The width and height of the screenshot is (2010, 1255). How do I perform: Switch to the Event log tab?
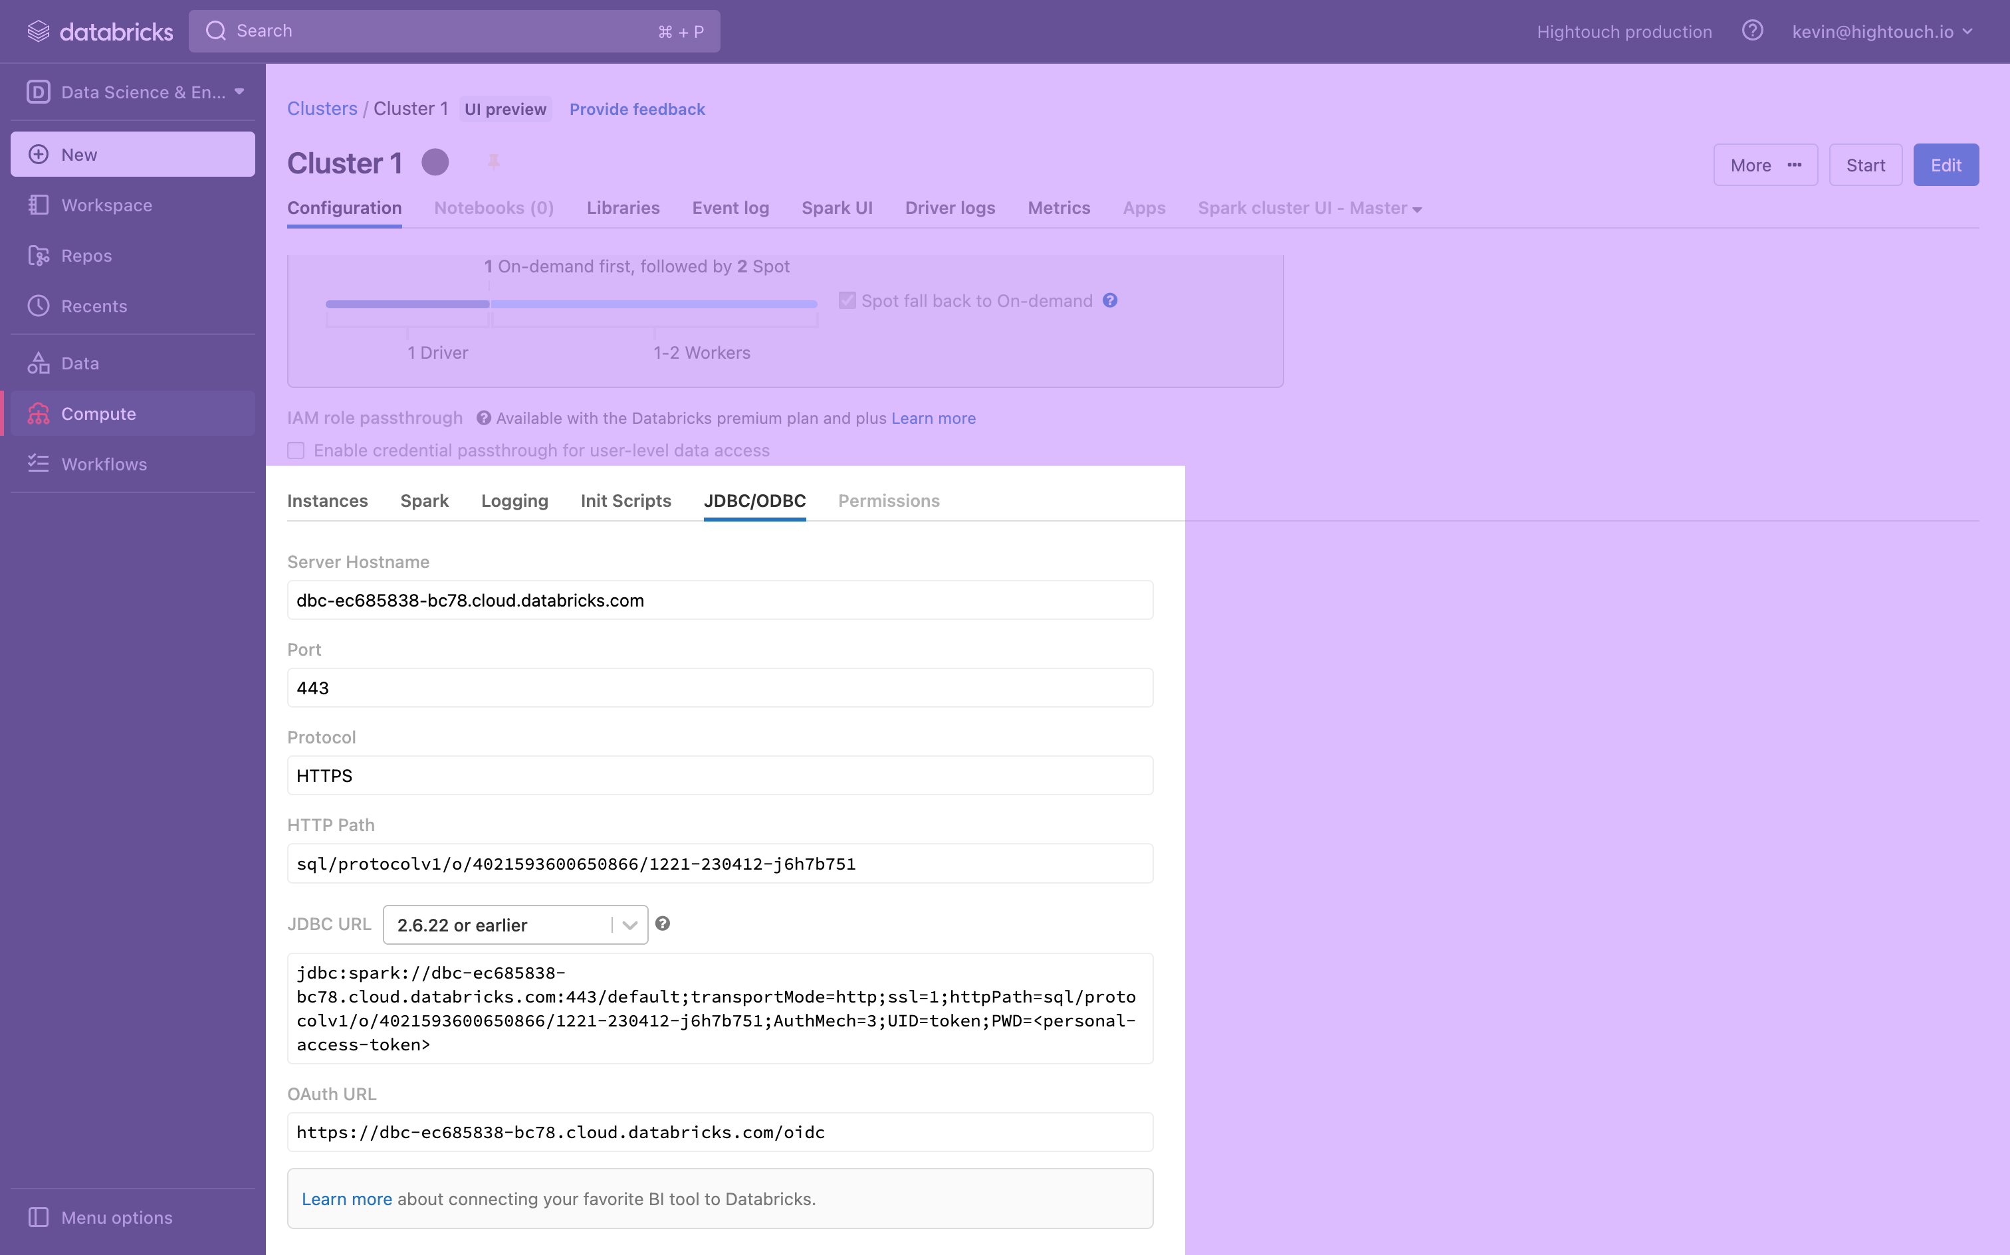730,209
